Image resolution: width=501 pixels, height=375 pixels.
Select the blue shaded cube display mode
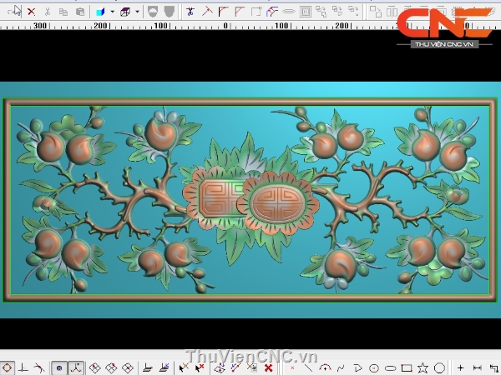click(x=99, y=12)
